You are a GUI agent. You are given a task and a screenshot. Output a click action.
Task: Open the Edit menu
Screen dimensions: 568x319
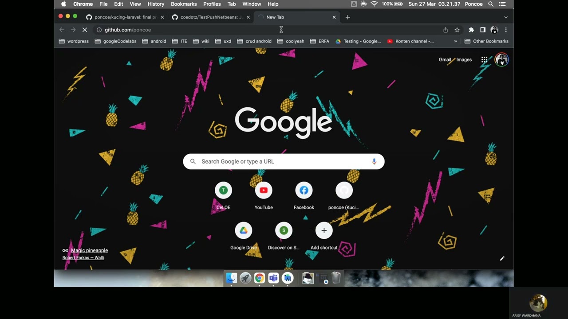pos(118,4)
